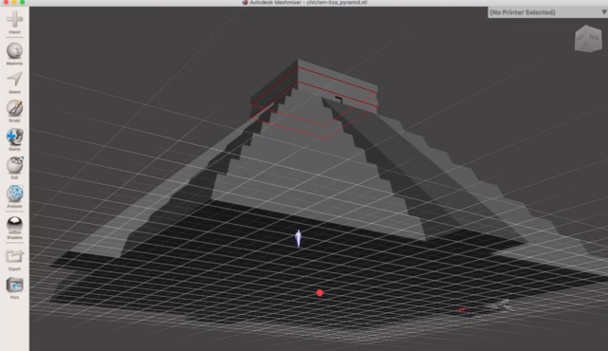Open the Shaders panel
The width and height of the screenshot is (608, 351).
(14, 228)
